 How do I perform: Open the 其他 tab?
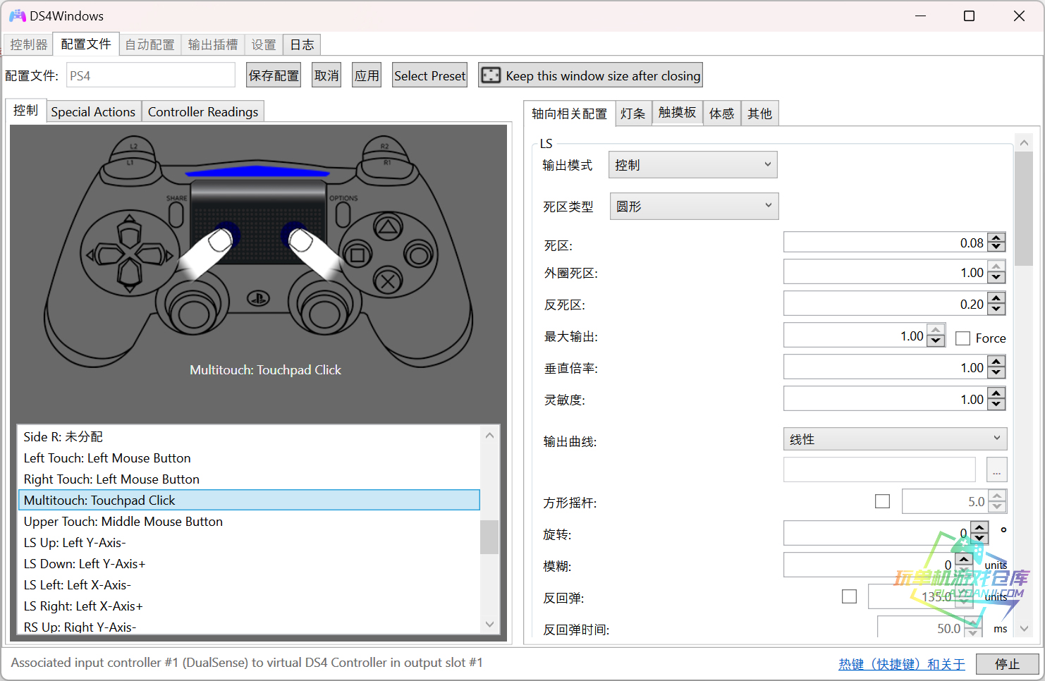pyautogui.click(x=759, y=114)
